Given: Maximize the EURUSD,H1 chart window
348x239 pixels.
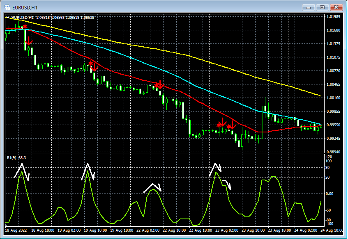Looking at the screenshot, I should click(322, 7).
